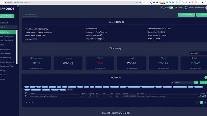Image resolution: width=207 pixels, height=116 pixels.
Task: Open Settings in the sidebar
Action: pos(3,71)
